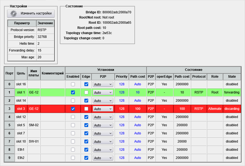Toggle Edge checkbox for port 1
The image size is (245, 166).
[86, 92]
